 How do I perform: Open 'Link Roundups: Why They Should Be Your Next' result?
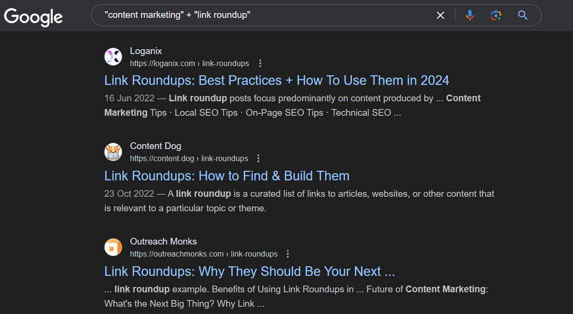[250, 271]
